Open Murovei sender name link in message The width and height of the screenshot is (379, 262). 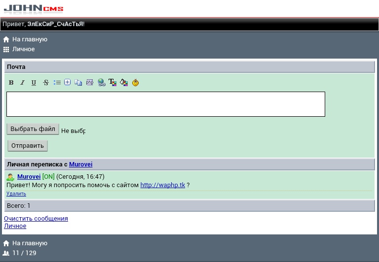click(29, 177)
